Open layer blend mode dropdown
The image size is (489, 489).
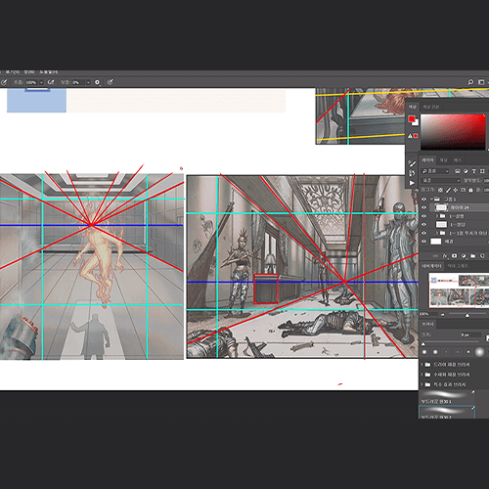pyautogui.click(x=440, y=180)
